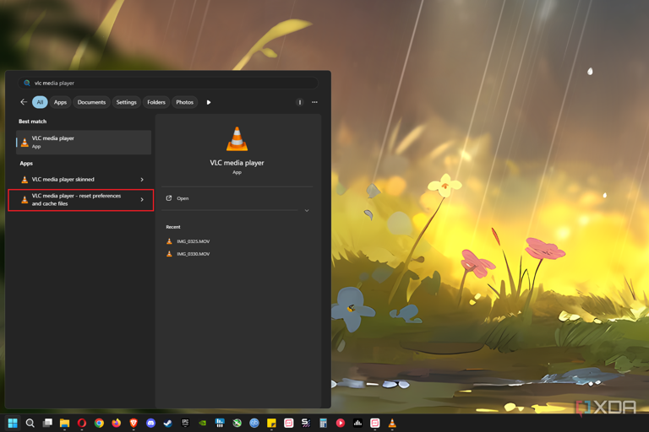Open Epic Games Launcher from the taskbar
This screenshot has height=432, width=649.
click(x=185, y=423)
